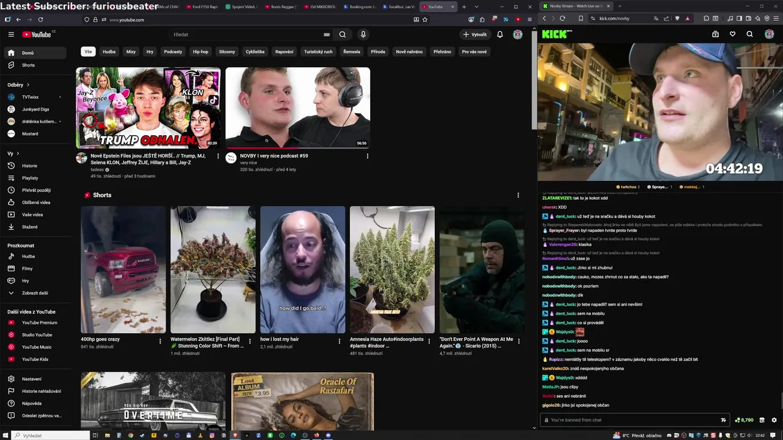
Task: Click the YouTube Hledat search field
Action: [248, 35]
